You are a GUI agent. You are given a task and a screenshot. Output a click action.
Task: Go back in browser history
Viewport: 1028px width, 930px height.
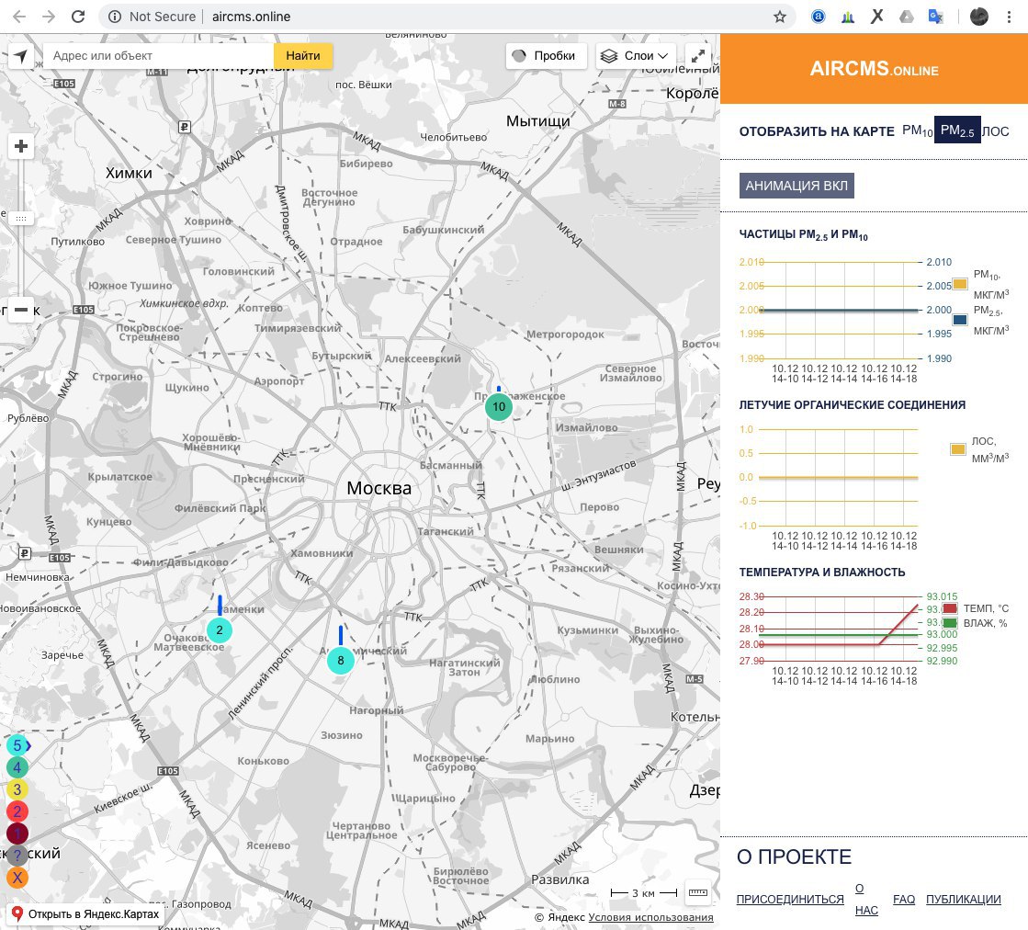pyautogui.click(x=19, y=17)
